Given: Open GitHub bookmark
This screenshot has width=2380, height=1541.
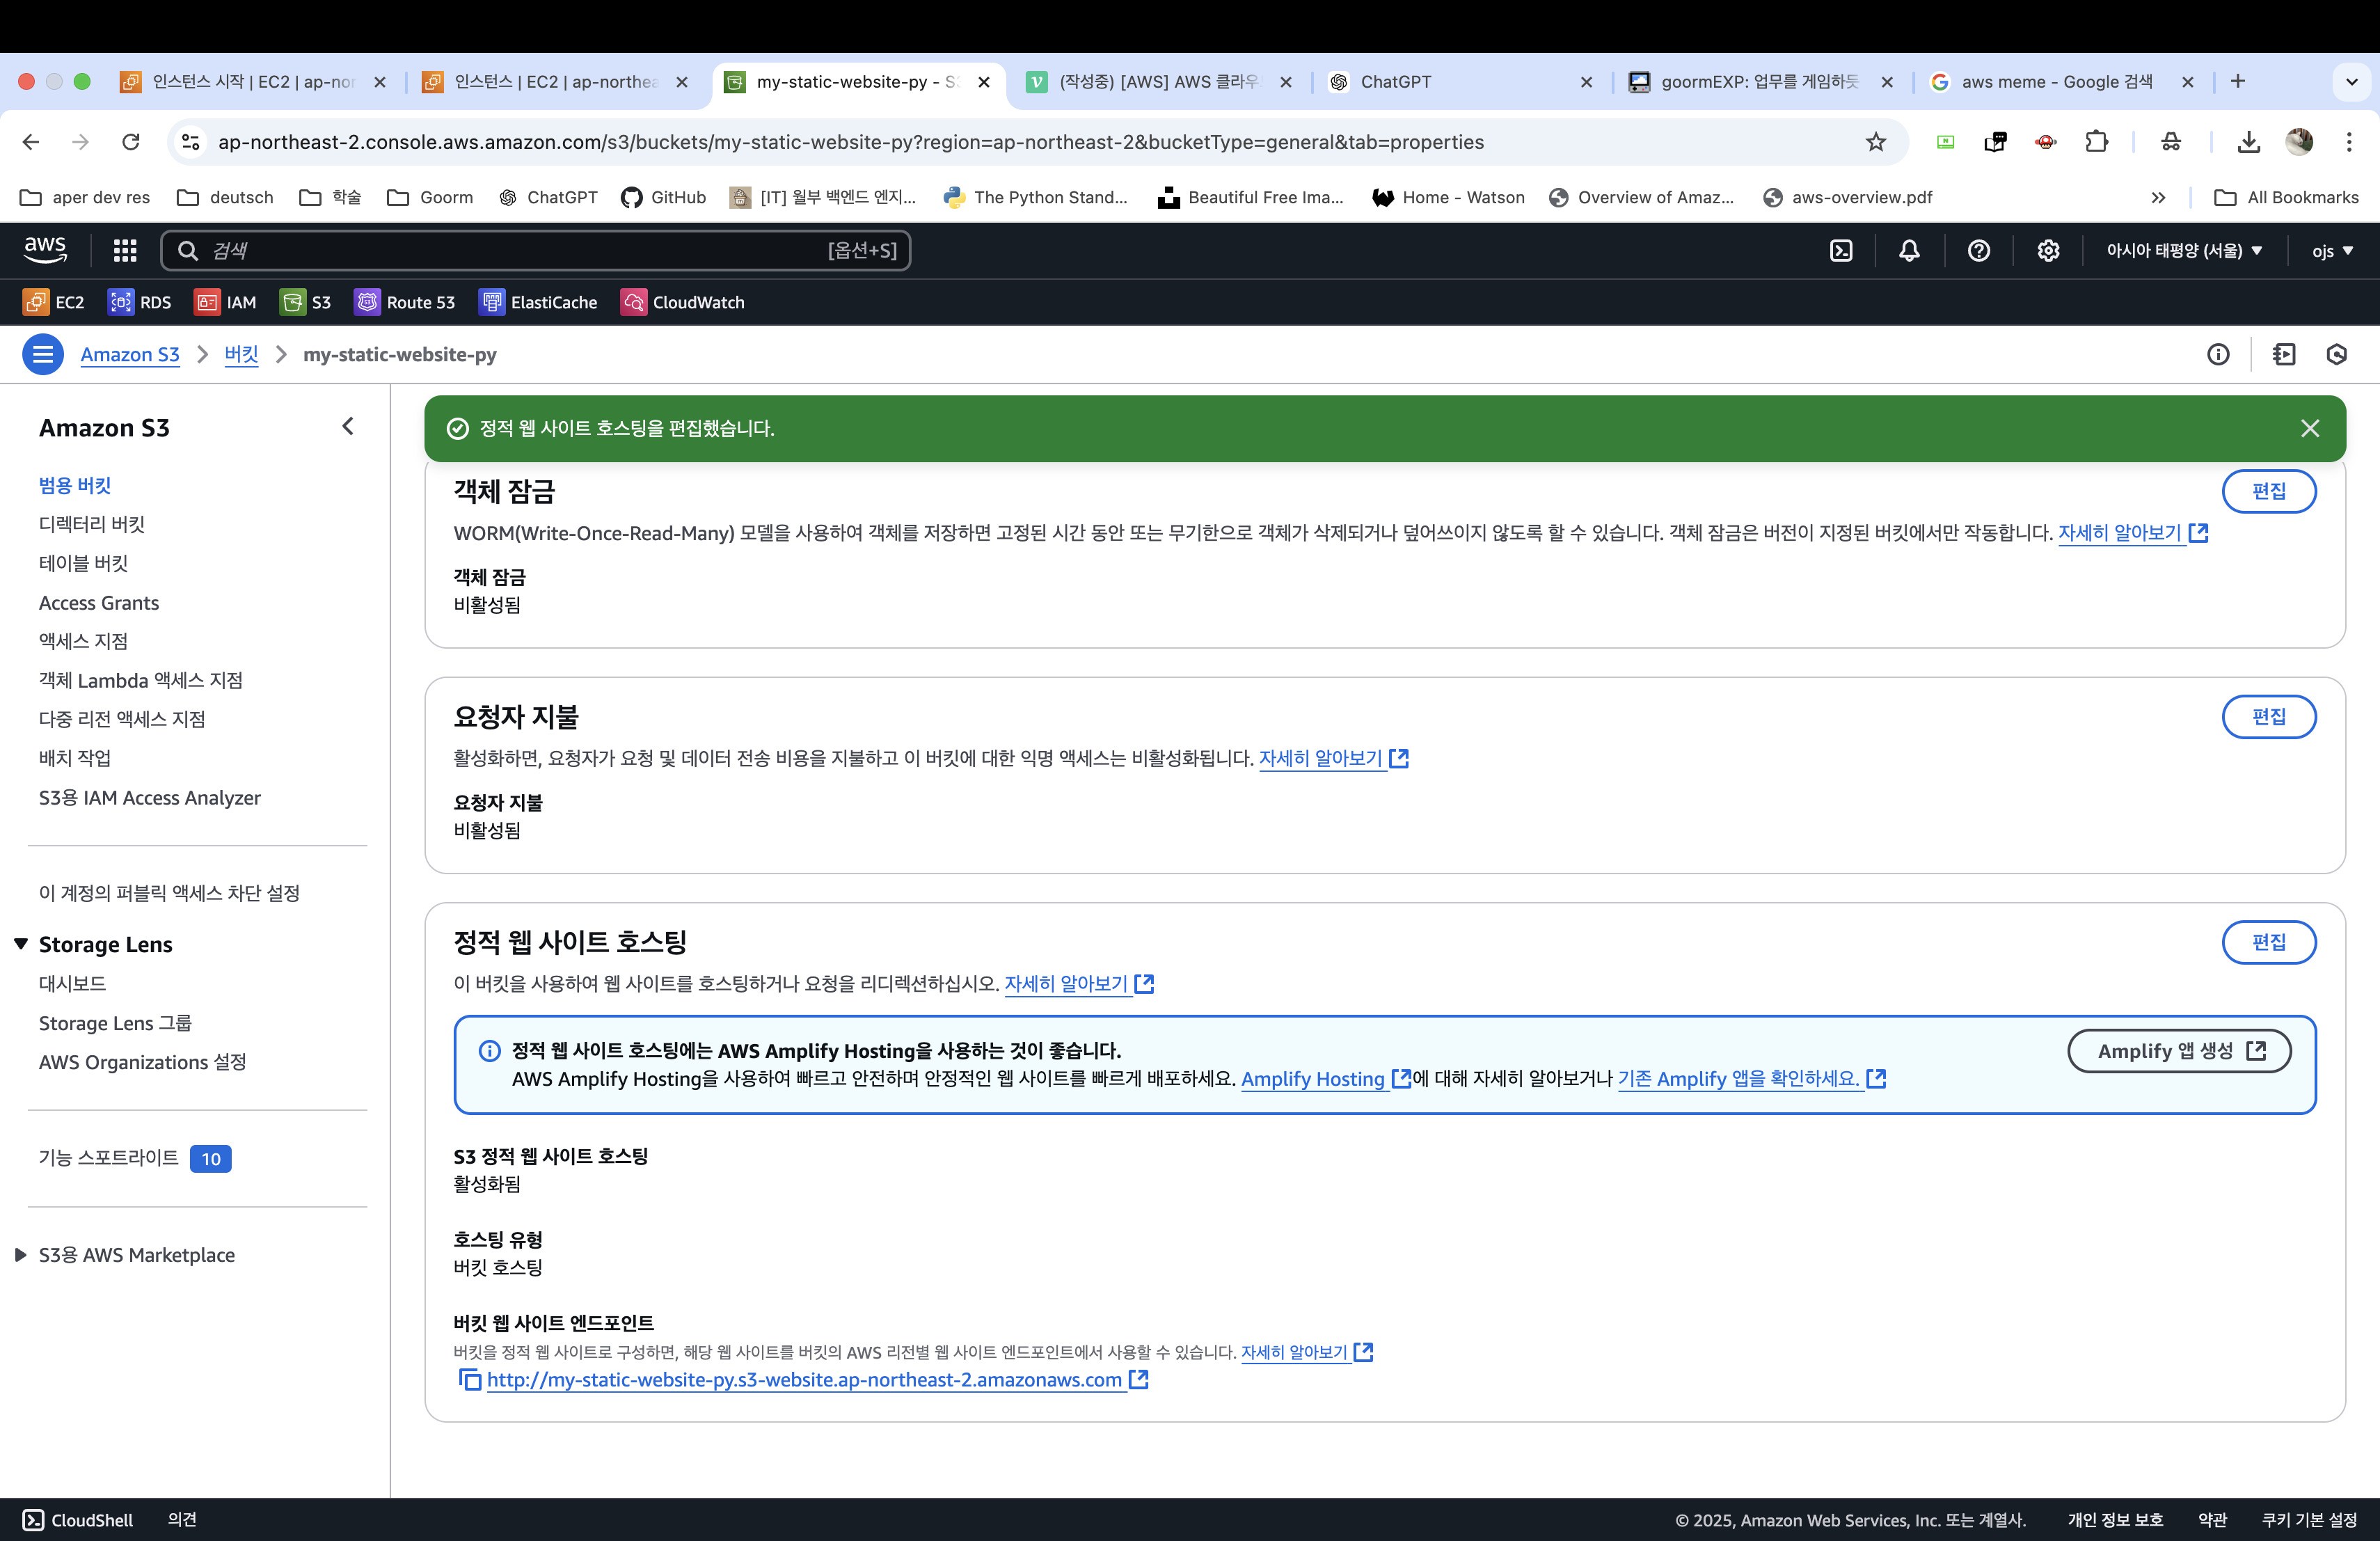Looking at the screenshot, I should tap(663, 197).
